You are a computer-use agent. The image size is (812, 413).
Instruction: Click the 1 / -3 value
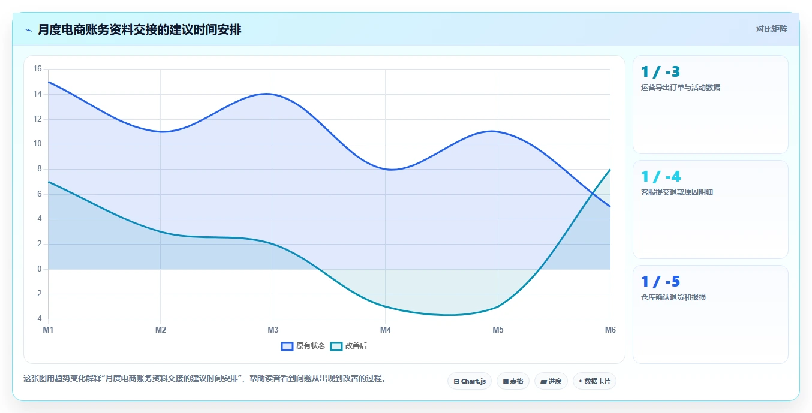coord(660,72)
